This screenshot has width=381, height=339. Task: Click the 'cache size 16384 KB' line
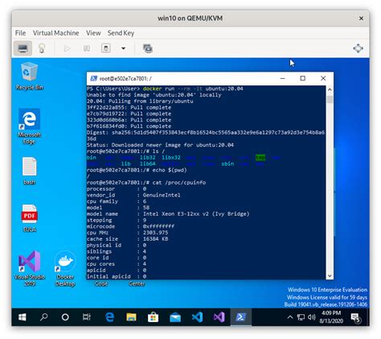click(x=128, y=239)
